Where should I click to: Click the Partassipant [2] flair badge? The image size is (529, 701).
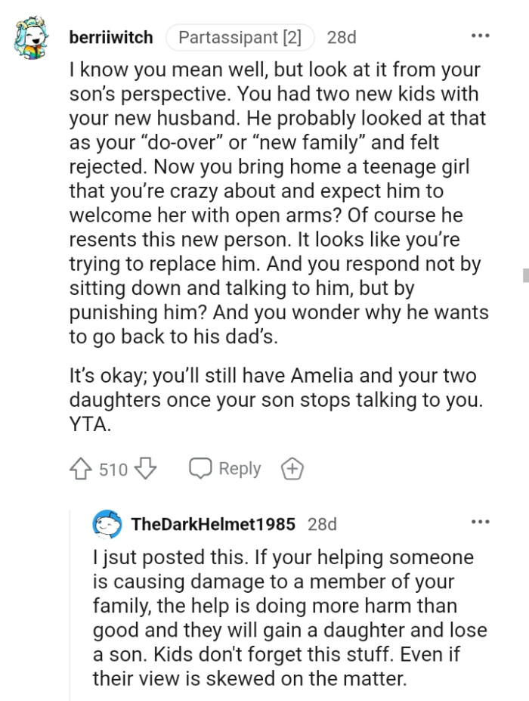point(240,36)
